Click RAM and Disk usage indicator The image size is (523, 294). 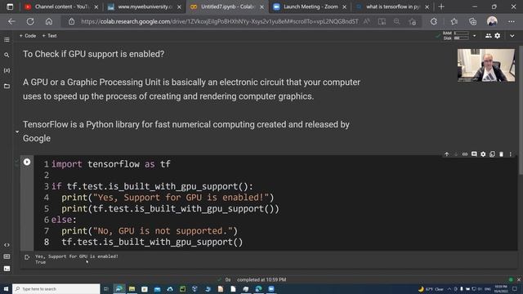(x=456, y=36)
